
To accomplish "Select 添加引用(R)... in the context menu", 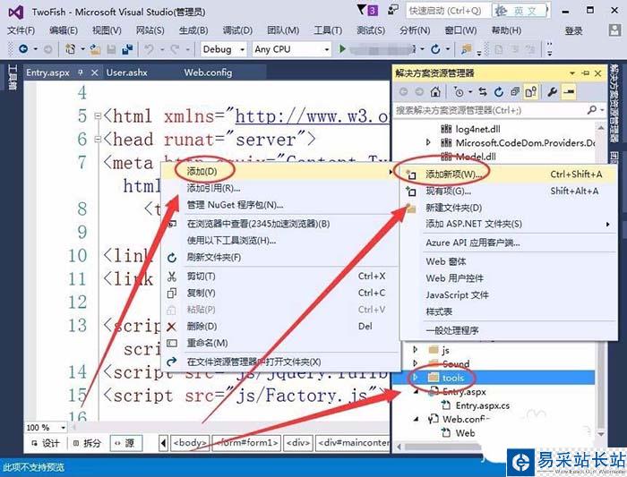I will pos(280,188).
